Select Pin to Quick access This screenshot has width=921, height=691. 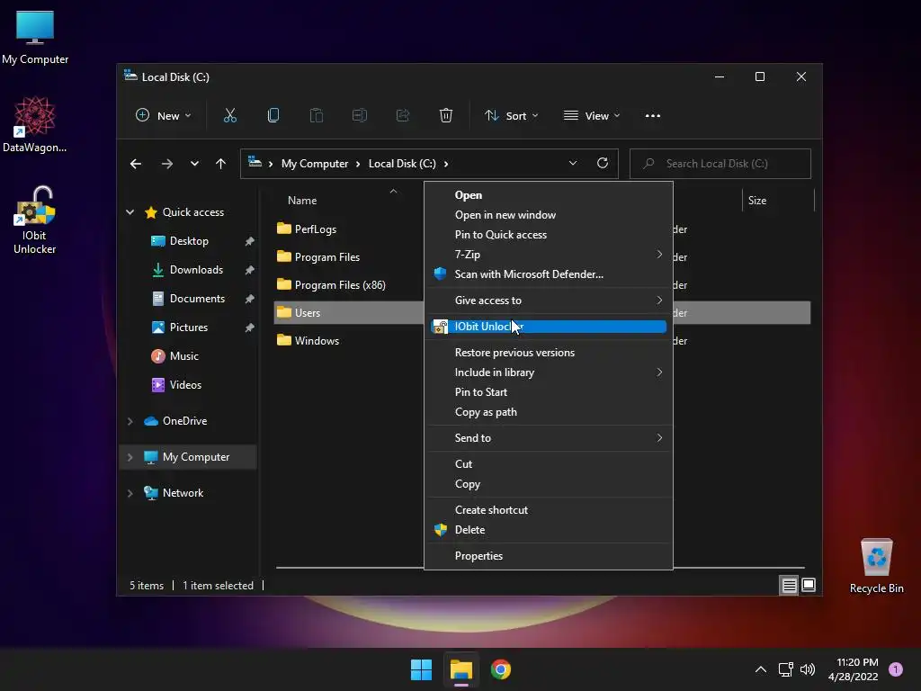(x=549, y=235)
